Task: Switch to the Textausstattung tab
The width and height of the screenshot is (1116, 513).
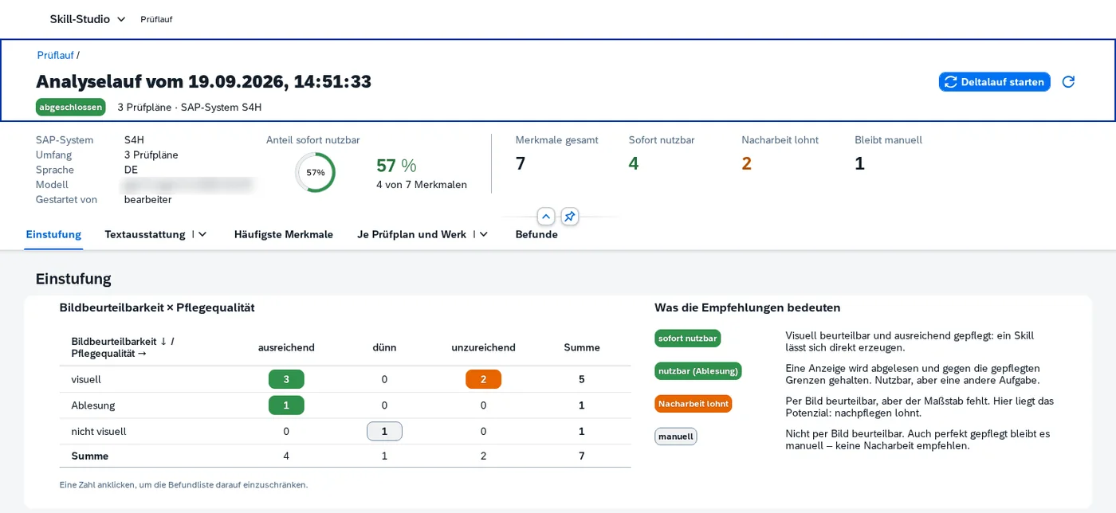Action: tap(144, 234)
